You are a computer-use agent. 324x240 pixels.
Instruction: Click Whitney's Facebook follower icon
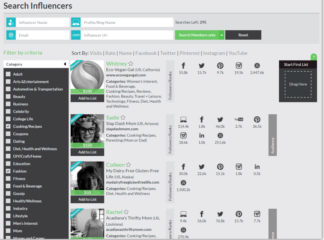(183, 66)
